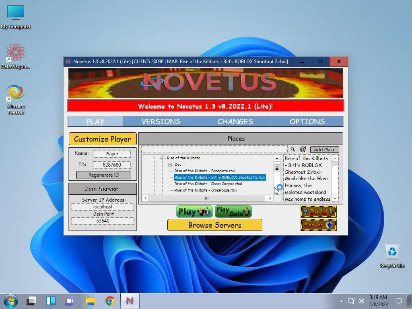Screen dimensions: 412x309
Task: Click the refresh places list icon
Action: 303,149
